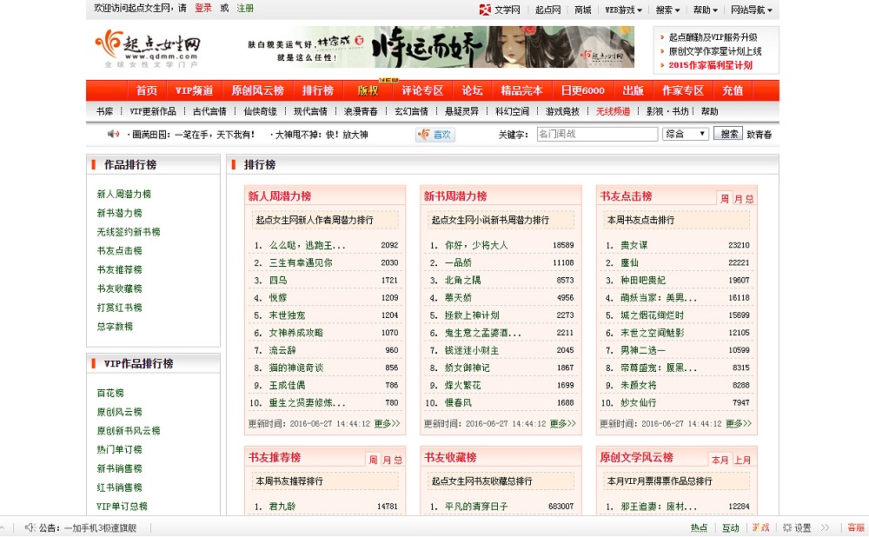Open 打赏红书榜 in sidebar

pos(119,307)
